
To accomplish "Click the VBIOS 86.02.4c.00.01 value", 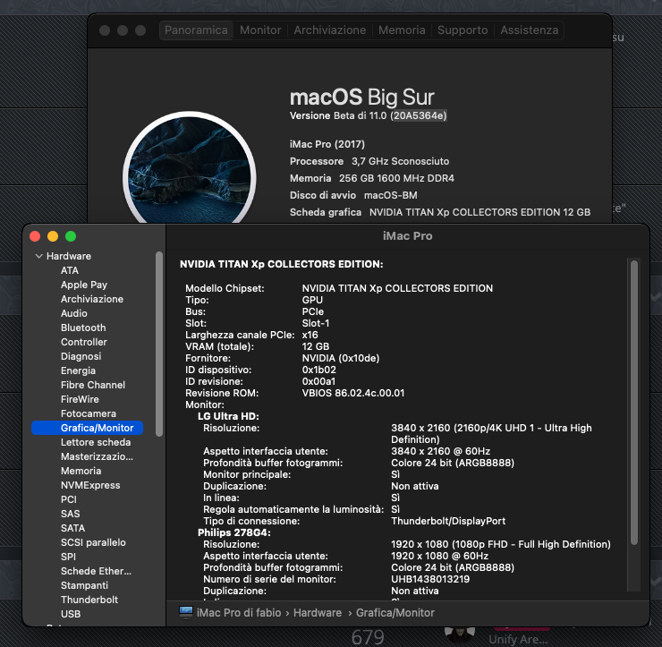I will (353, 393).
